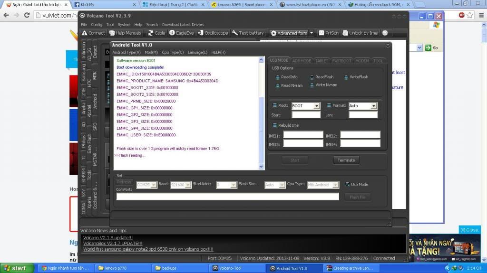Click the Volcano Tool title logo icon
487x273 pixels.
click(82, 16)
